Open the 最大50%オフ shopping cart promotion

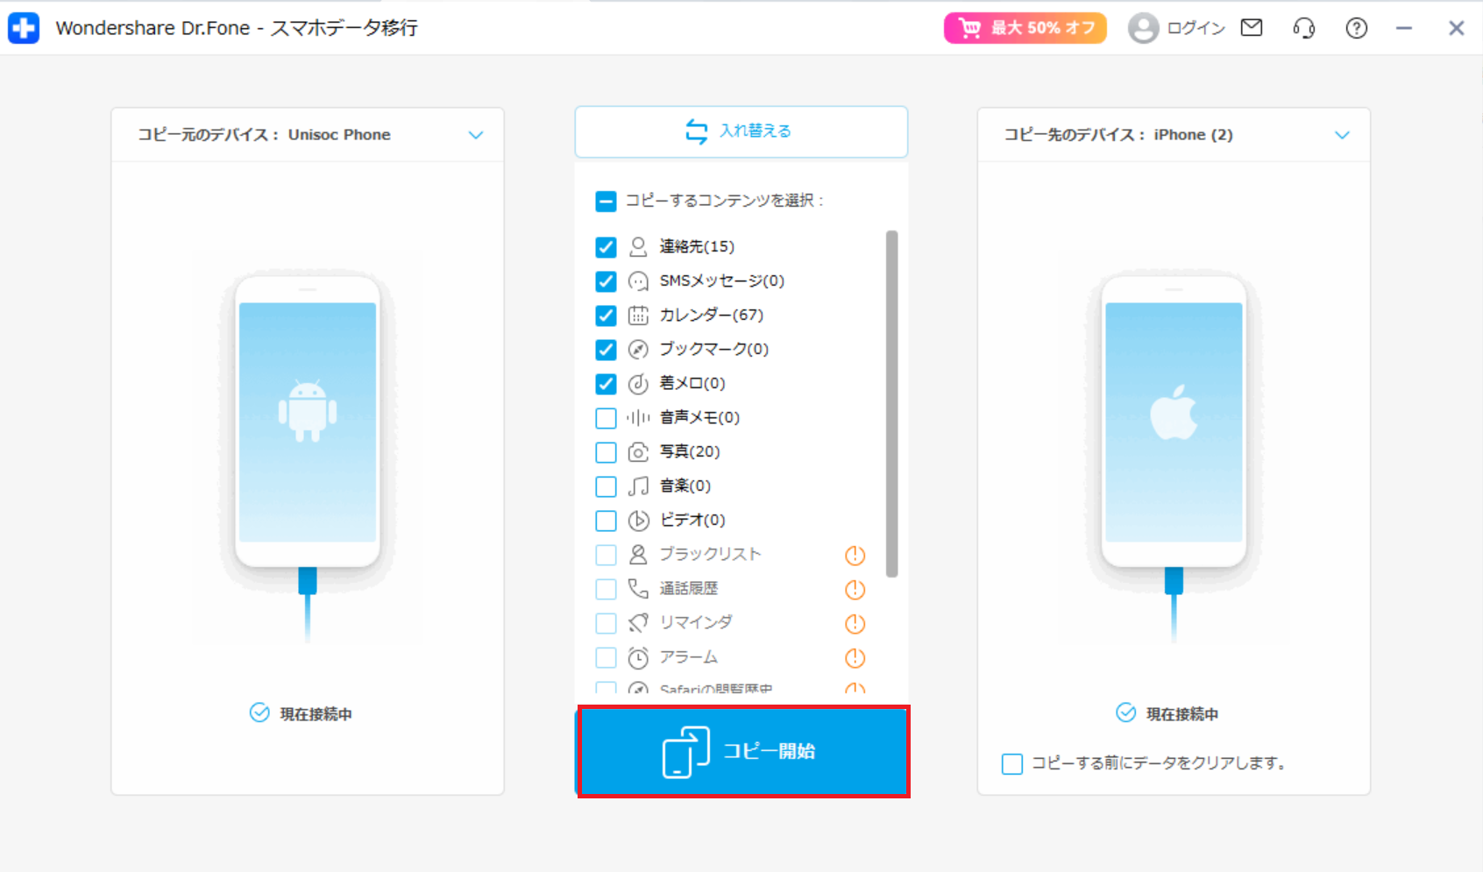click(1025, 28)
